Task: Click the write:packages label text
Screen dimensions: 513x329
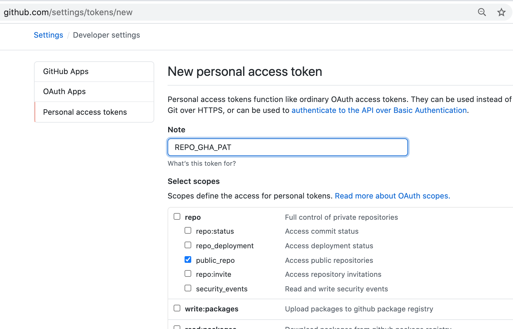Action: [212, 309]
